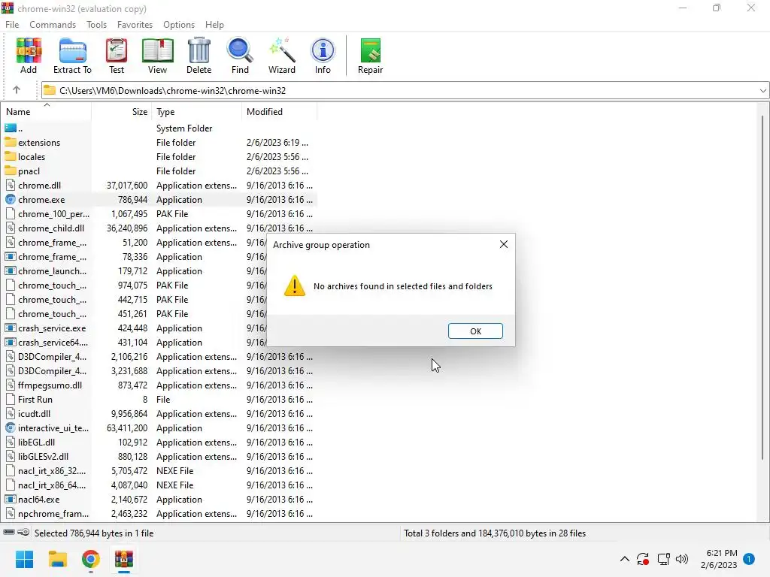
Task: Open the Help menu
Action: click(214, 25)
